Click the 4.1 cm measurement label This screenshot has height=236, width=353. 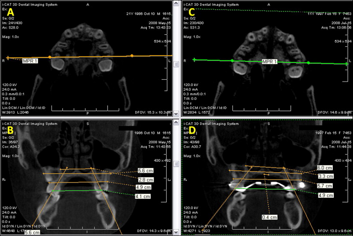click(144, 197)
